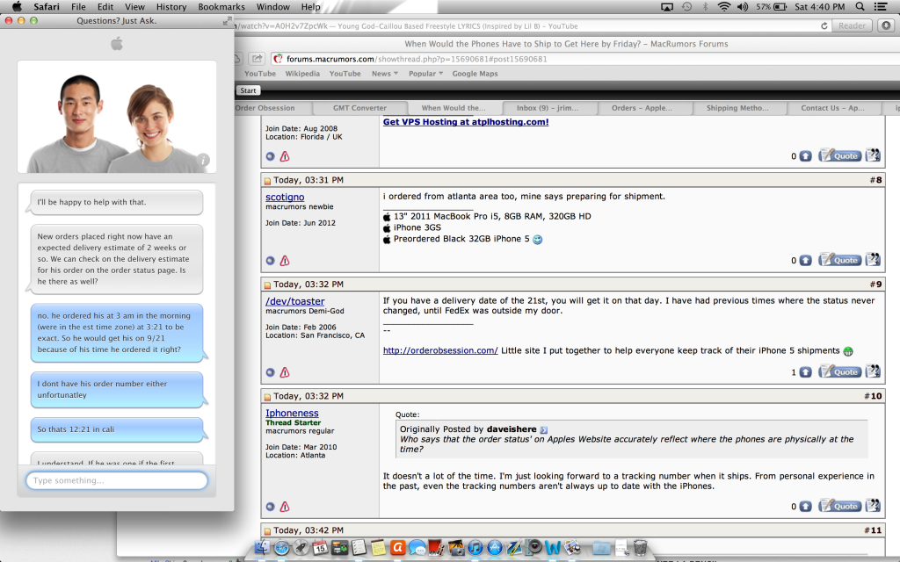Click the view-post arrow beside daveishere

pos(543,429)
